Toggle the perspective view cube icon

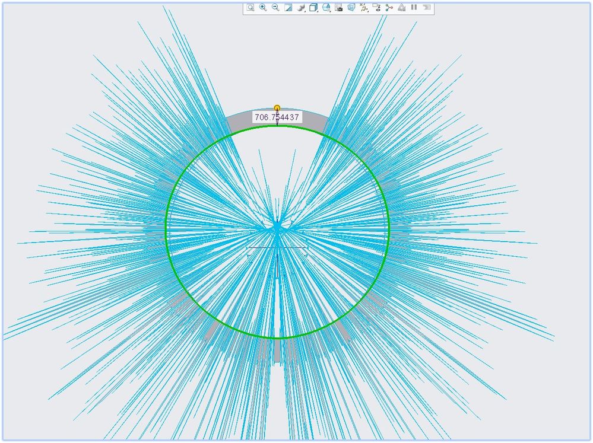click(351, 8)
